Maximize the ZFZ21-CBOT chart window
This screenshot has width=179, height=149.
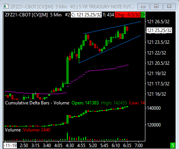[x=156, y=6]
